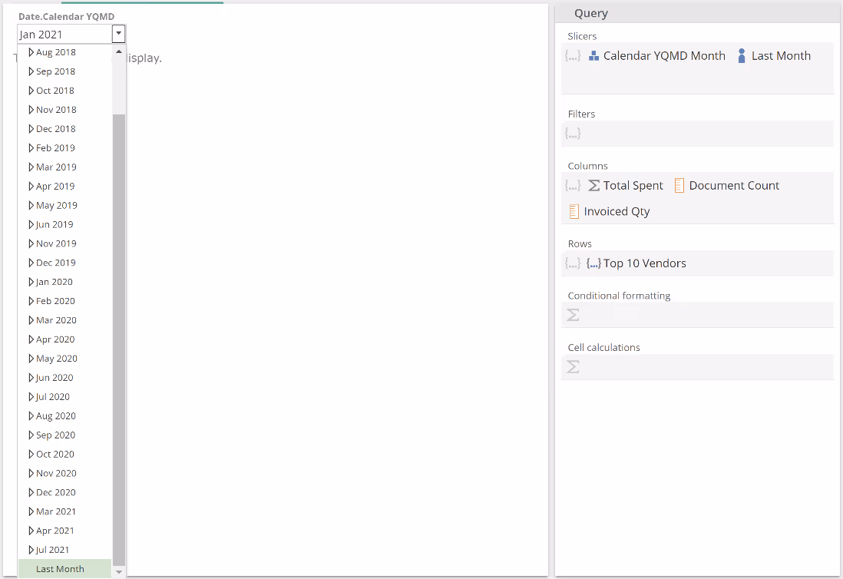Click the orange measure icon beside Invoiced Qty
Image resolution: width=843 pixels, height=579 pixels.
coord(574,212)
